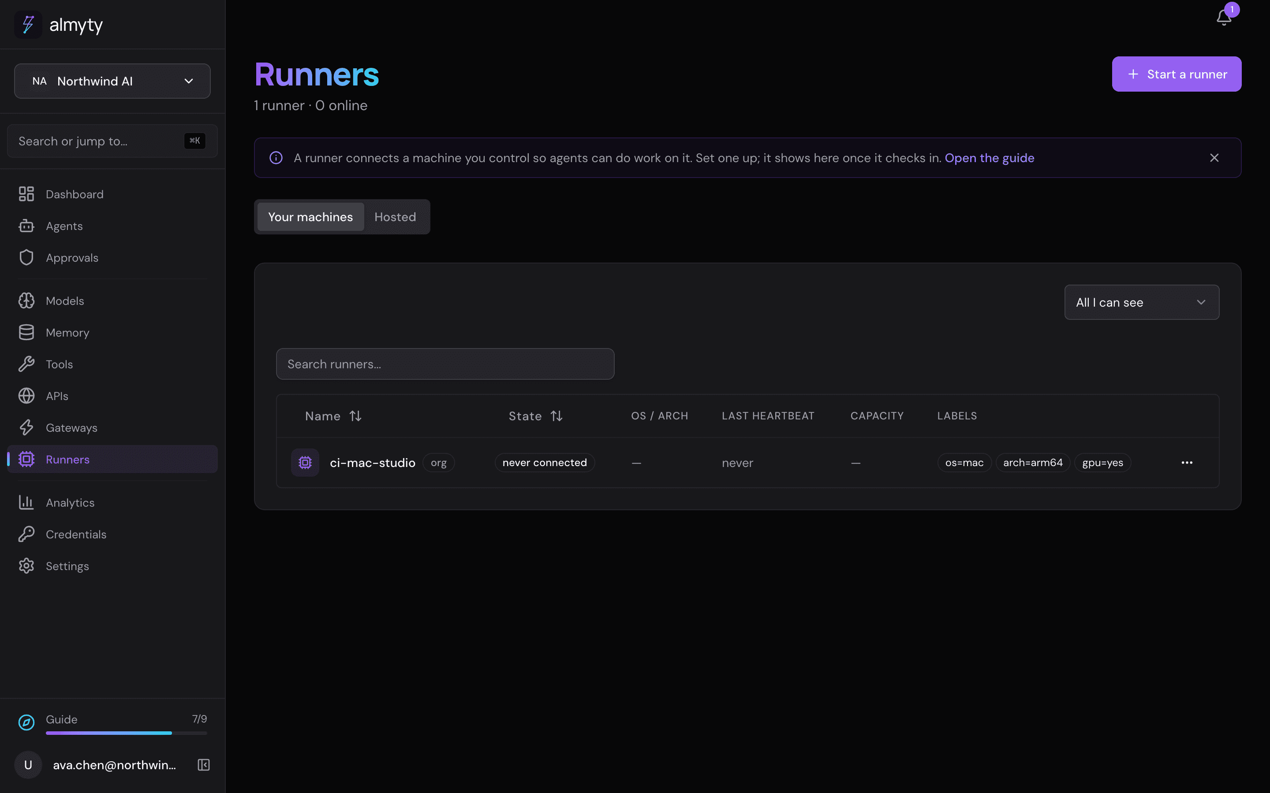Click Start a runner button
Image resolution: width=1270 pixels, height=793 pixels.
point(1177,74)
